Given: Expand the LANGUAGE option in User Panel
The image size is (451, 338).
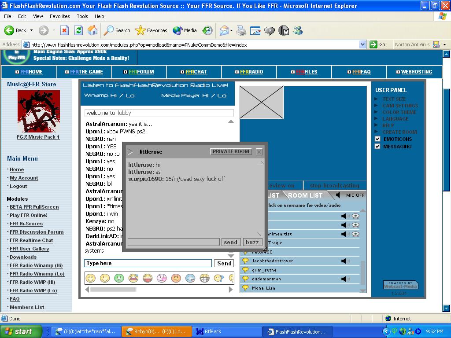Looking at the screenshot, I should click(395, 119).
